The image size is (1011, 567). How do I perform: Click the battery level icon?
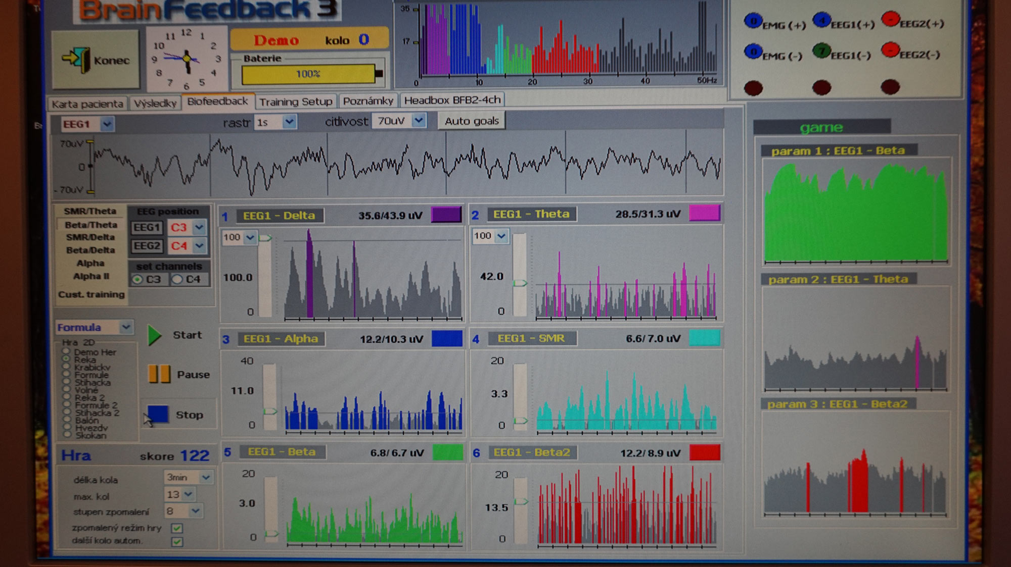coord(312,74)
